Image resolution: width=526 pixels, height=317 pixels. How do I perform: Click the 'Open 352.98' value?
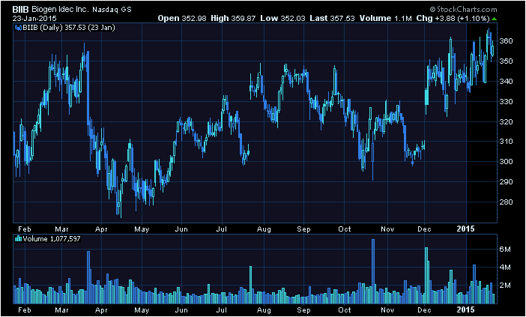183,19
